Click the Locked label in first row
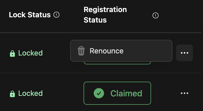203x111 pixels. pyautogui.click(x=30, y=53)
